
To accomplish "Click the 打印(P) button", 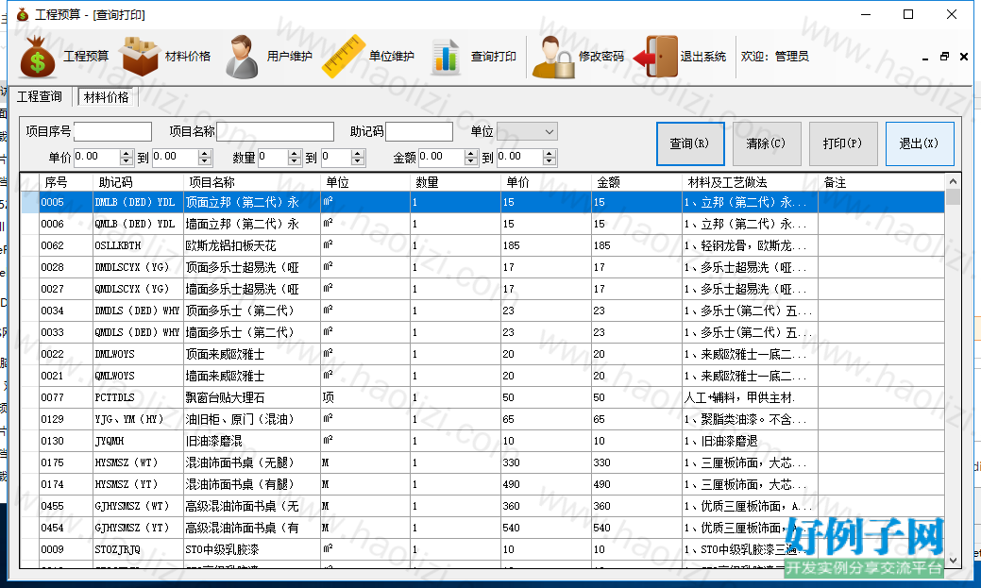I will [843, 143].
